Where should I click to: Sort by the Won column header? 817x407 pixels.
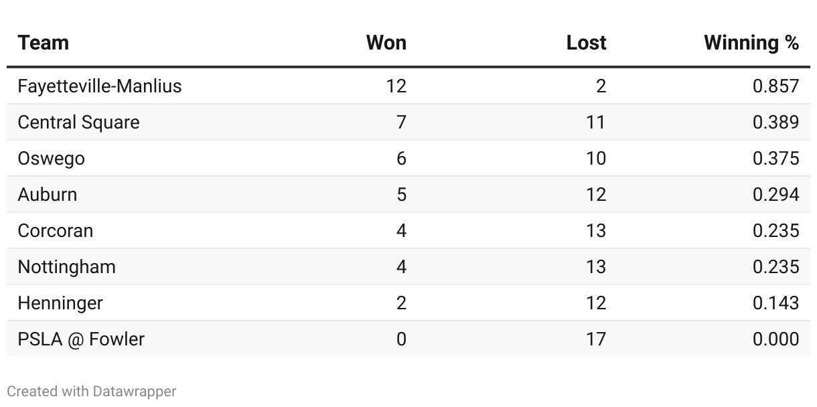coord(386,43)
